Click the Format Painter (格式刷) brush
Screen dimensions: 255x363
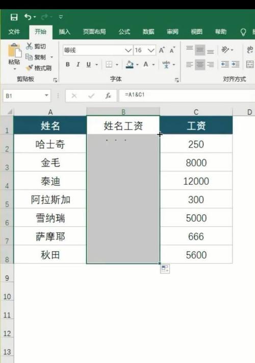[x=30, y=68]
